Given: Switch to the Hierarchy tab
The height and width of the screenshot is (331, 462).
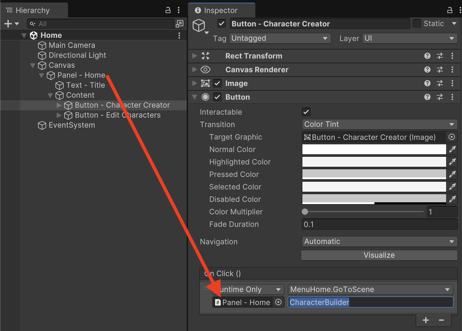Looking at the screenshot, I should [32, 10].
